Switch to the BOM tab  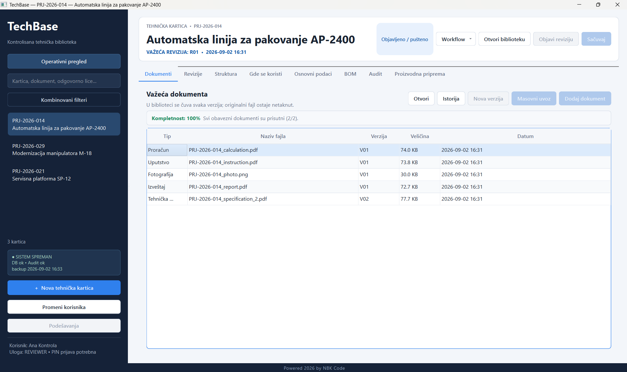tap(350, 74)
